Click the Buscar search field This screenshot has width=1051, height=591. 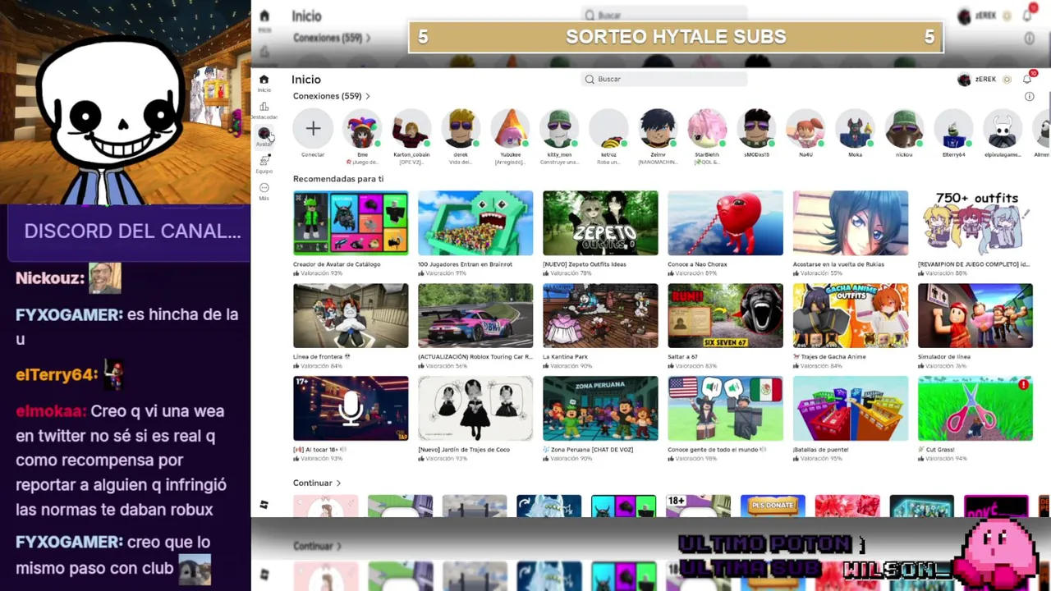pyautogui.click(x=664, y=79)
